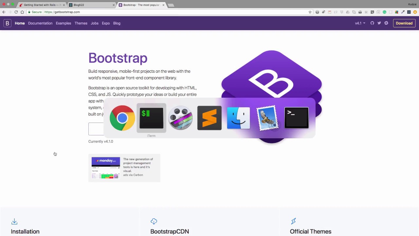Click the Currently v4.1.0 text
Screen dimensions: 419x236
coord(100,142)
